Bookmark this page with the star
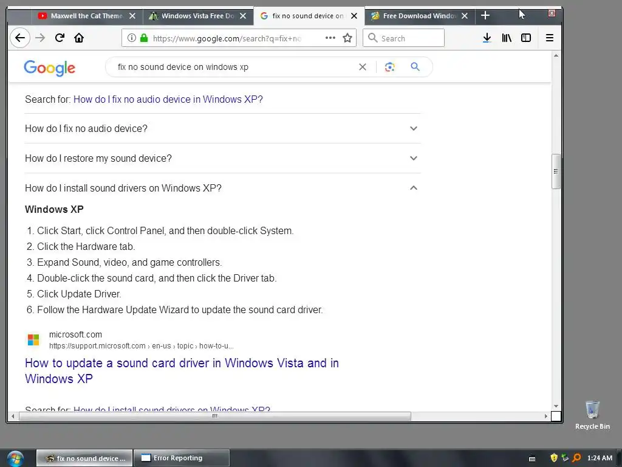622x467 pixels. point(347,38)
